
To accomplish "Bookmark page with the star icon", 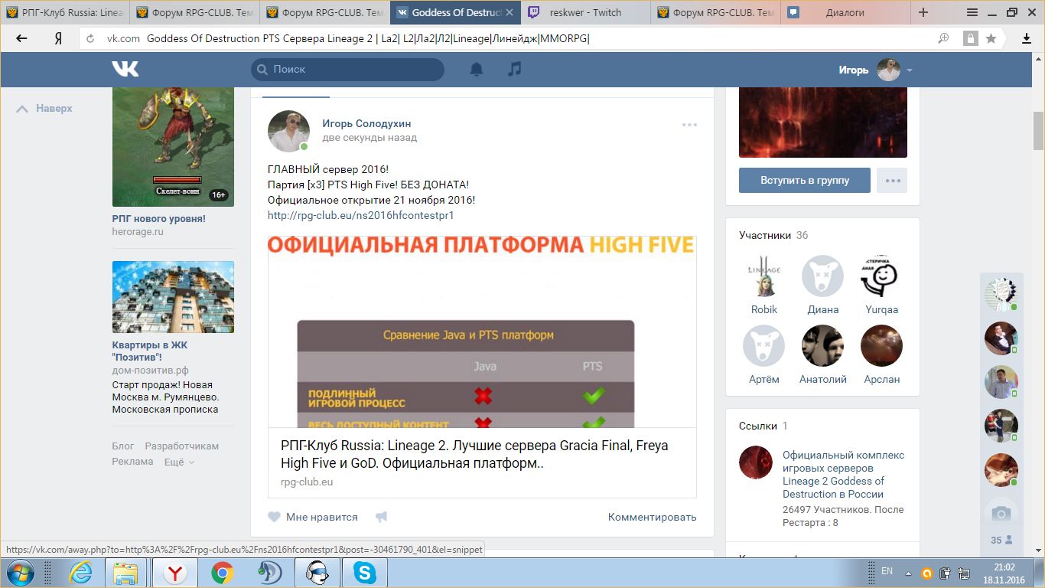I will pos(991,38).
